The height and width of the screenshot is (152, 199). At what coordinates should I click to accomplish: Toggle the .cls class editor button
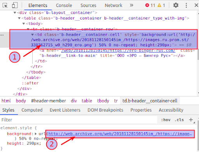point(179,120)
